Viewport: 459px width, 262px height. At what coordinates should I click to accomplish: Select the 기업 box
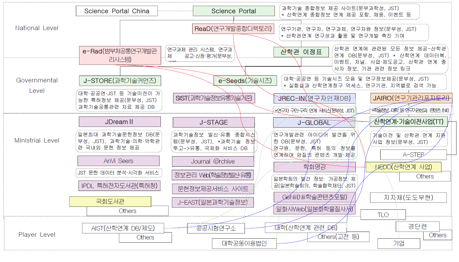click(399, 243)
